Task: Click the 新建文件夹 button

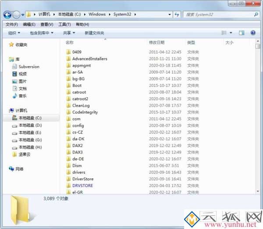Action: point(94,33)
